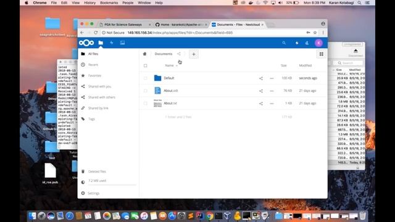Click the eject icon in the Finder window
Viewport: 395px width, 222px height.
coord(355,51)
